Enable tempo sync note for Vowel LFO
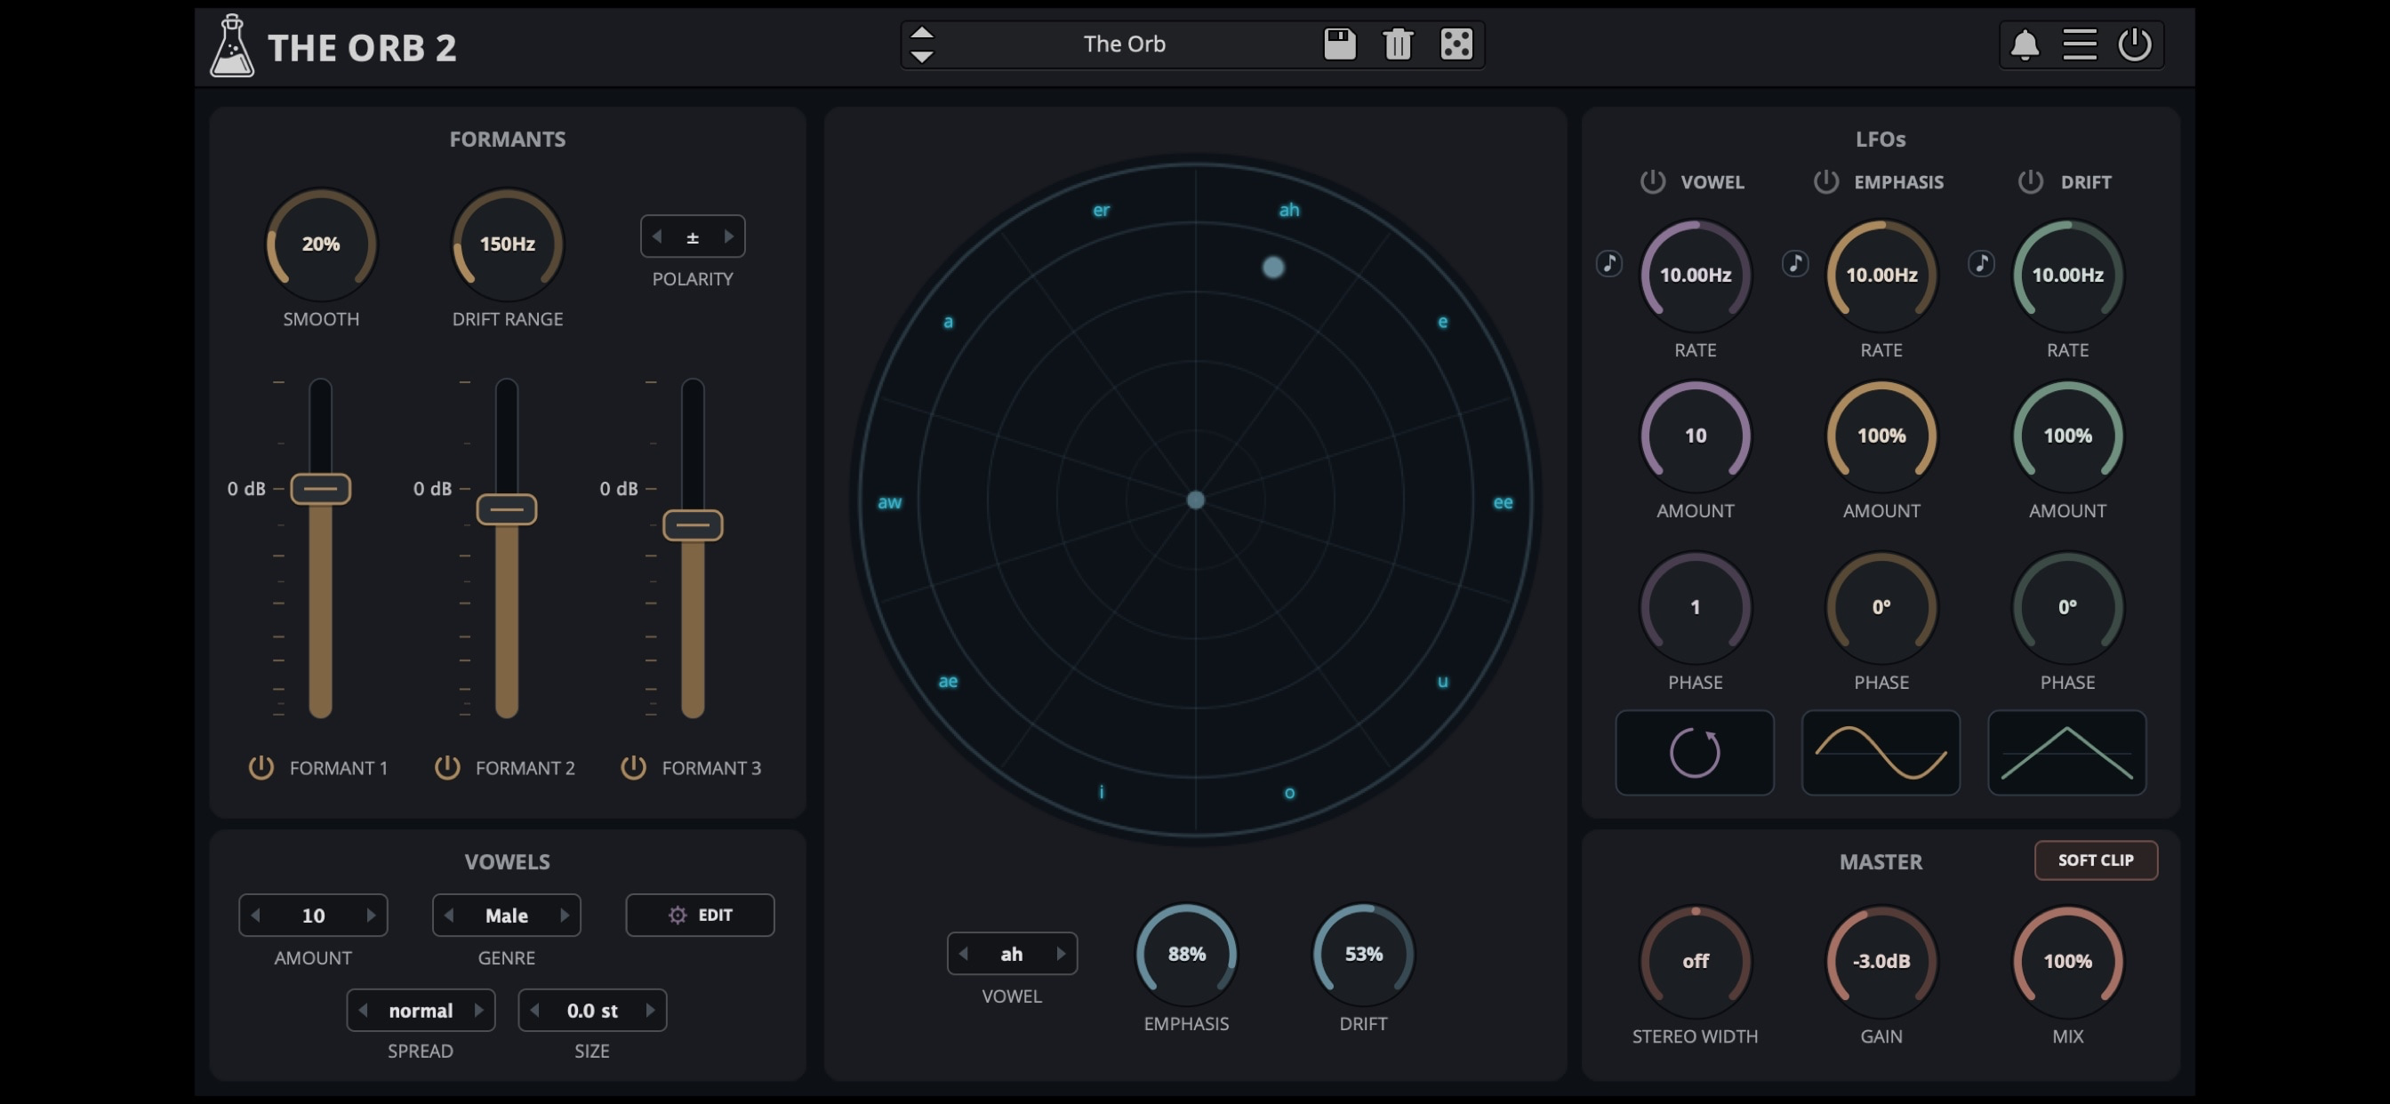The height and width of the screenshot is (1104, 2390). coord(1608,263)
